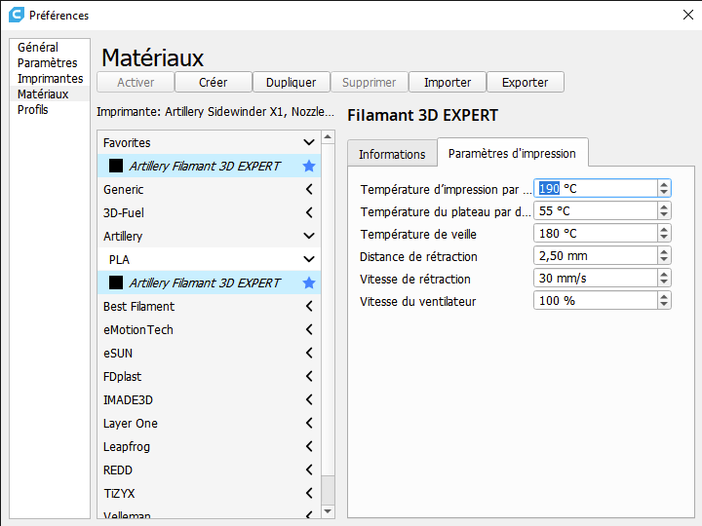Expand the 3D-Fuel brand group

(309, 212)
